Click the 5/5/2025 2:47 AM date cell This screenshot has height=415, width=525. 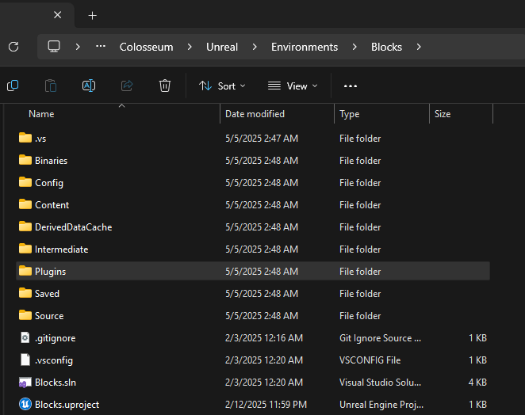(x=262, y=139)
